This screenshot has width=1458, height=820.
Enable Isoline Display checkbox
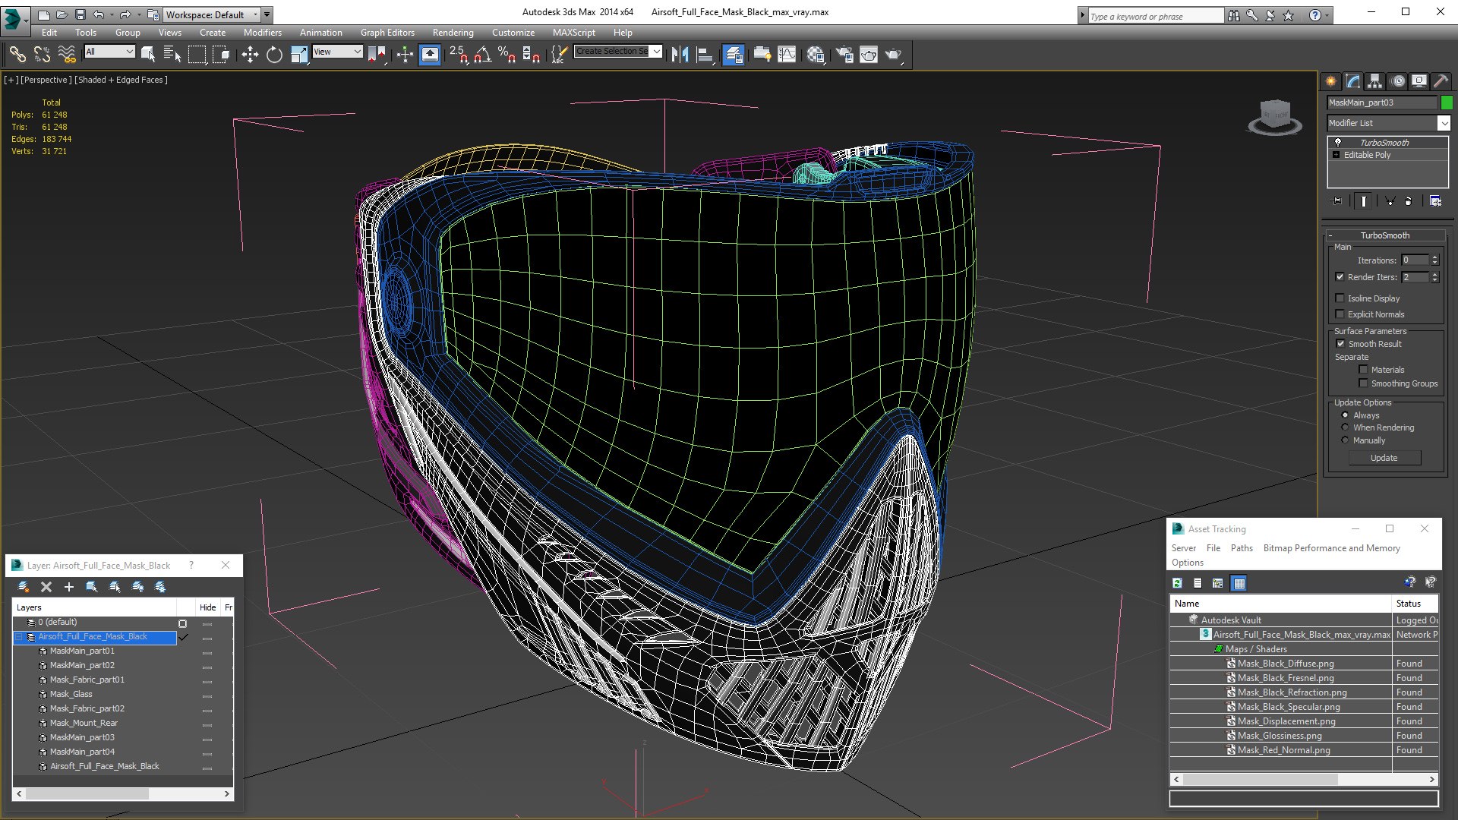(x=1340, y=298)
